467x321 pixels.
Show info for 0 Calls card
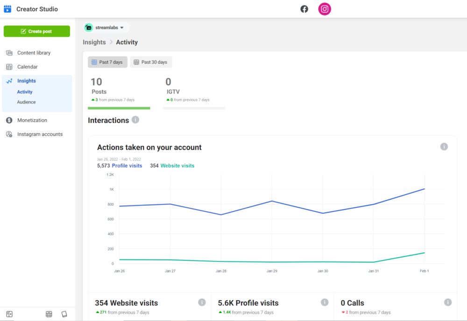coord(447,302)
